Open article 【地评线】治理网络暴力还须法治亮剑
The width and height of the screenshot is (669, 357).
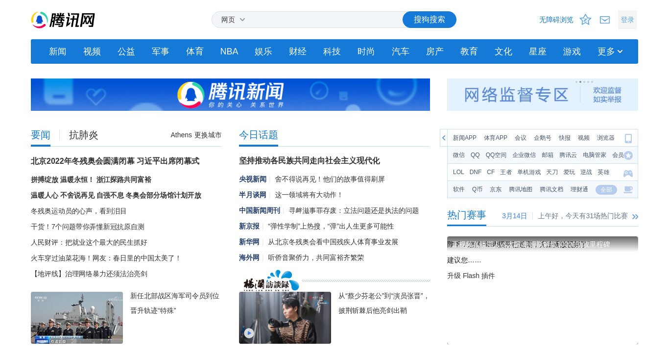pos(89,274)
